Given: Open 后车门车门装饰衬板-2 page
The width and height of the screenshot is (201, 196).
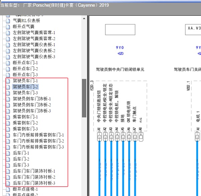Looking at the screenshot, I should point(34,177).
